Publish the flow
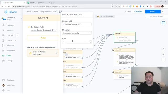Viewport: 168px width, 94px height. tap(153, 11)
